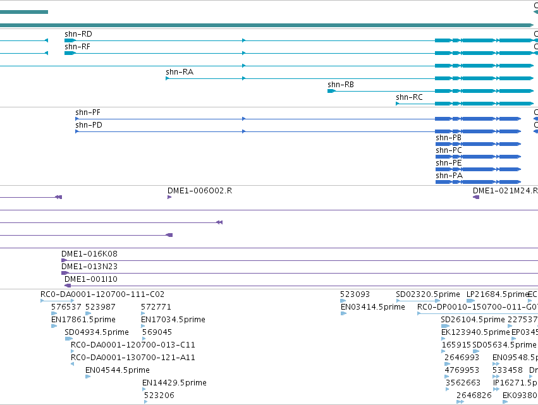Click the 533458 EST label
This screenshot has height=405, width=538.
point(507,370)
